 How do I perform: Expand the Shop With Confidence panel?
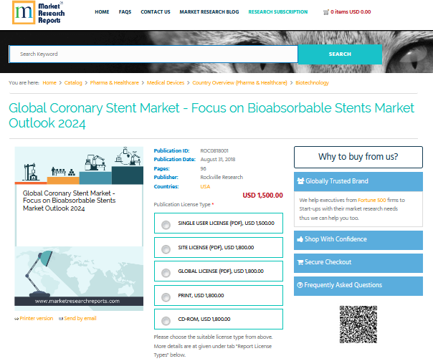coord(358,240)
